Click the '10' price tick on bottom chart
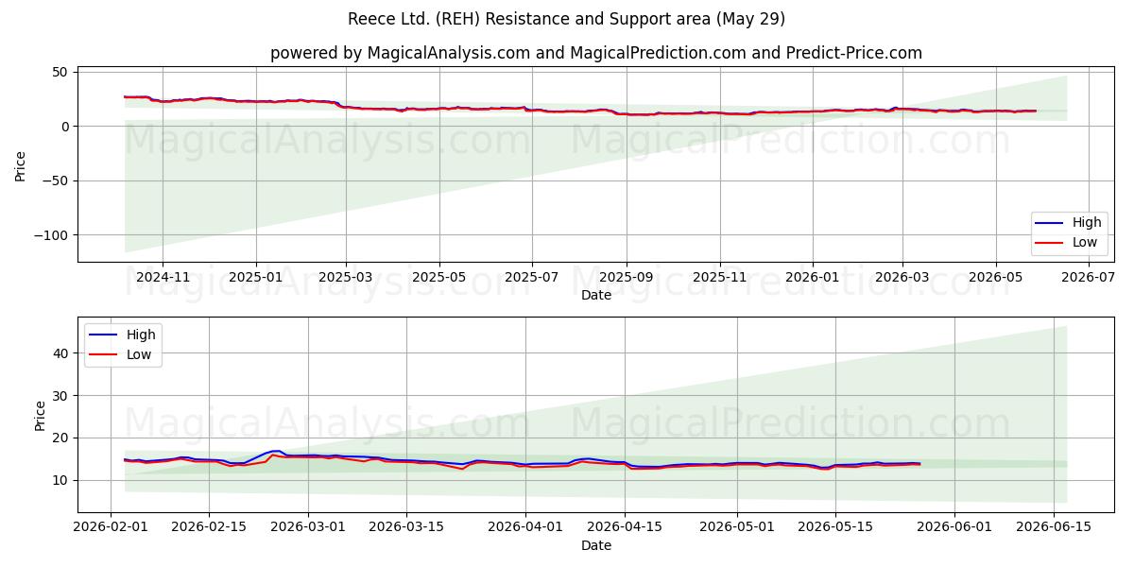Image resolution: width=1134 pixels, height=567 pixels. point(61,480)
